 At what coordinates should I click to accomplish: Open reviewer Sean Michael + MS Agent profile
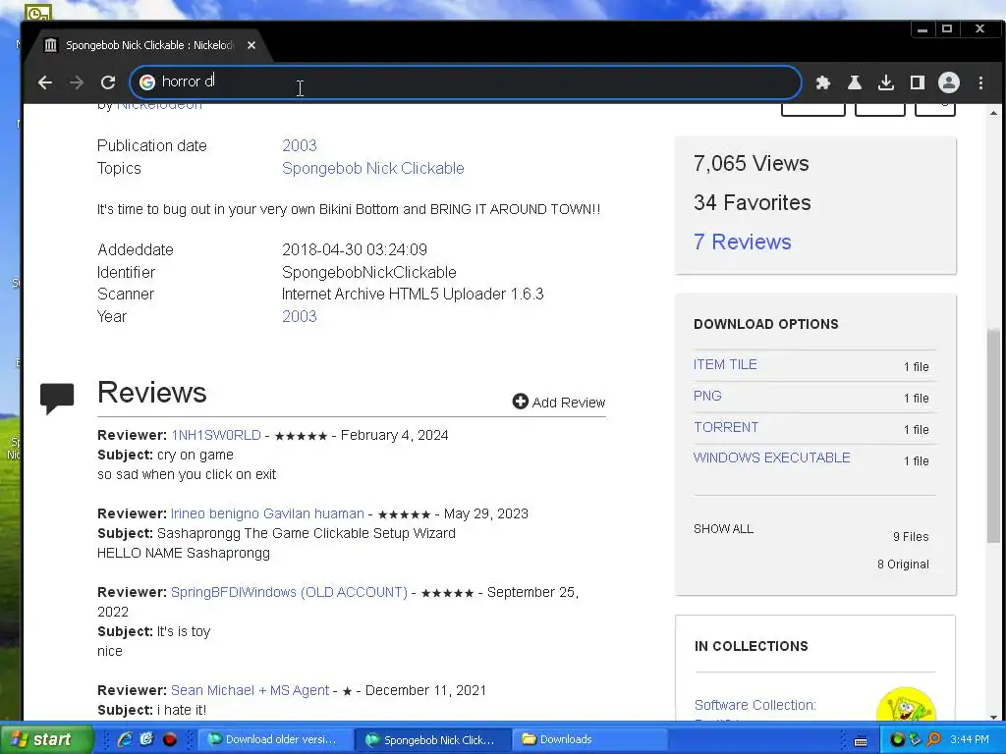pyautogui.click(x=250, y=690)
